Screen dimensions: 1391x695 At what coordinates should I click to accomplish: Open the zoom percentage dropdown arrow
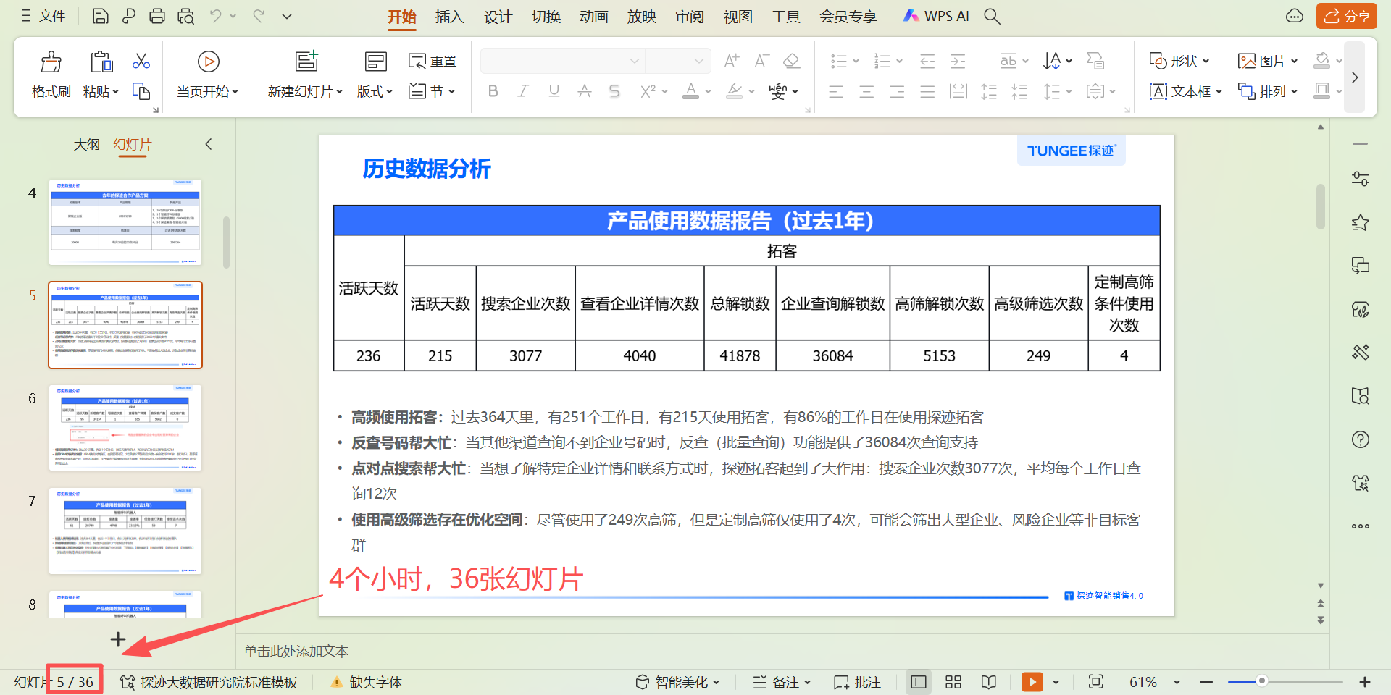click(x=1177, y=682)
